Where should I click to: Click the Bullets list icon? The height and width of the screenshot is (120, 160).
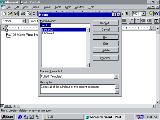[x=137, y=21]
